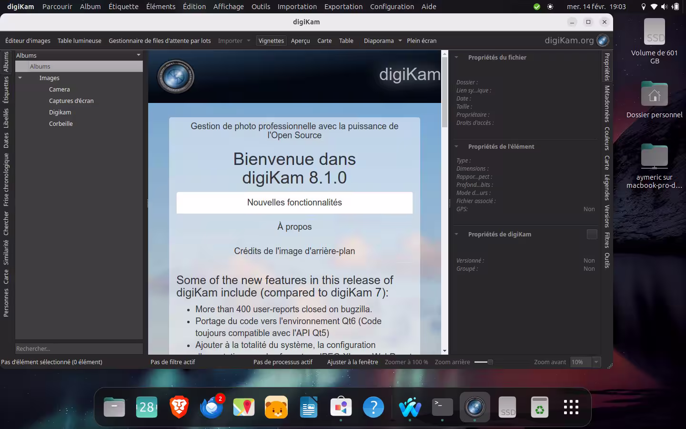Open the Albums panel header dropdown
The image size is (686, 429).
tap(139, 55)
